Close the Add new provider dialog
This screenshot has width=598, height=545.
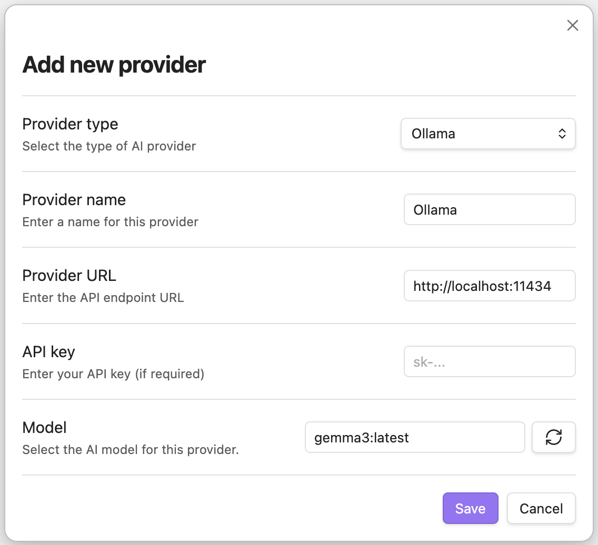tap(572, 25)
